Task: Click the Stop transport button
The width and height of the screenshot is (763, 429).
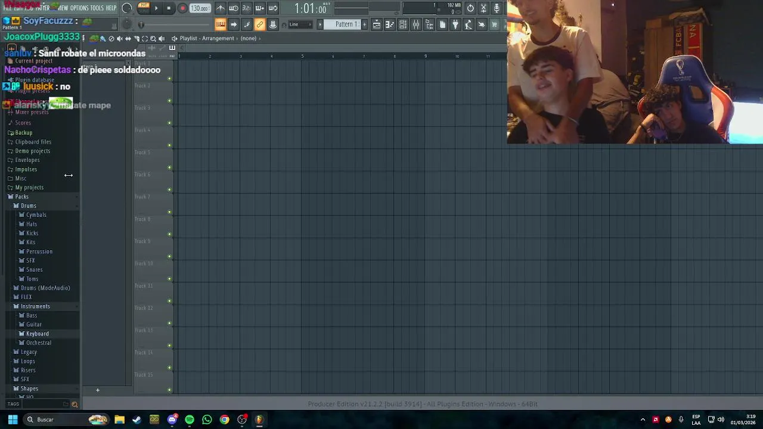Action: point(169,8)
